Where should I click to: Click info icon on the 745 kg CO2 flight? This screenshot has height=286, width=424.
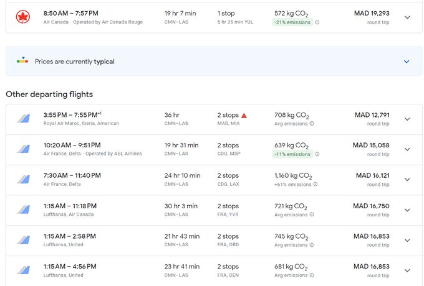[312, 245]
